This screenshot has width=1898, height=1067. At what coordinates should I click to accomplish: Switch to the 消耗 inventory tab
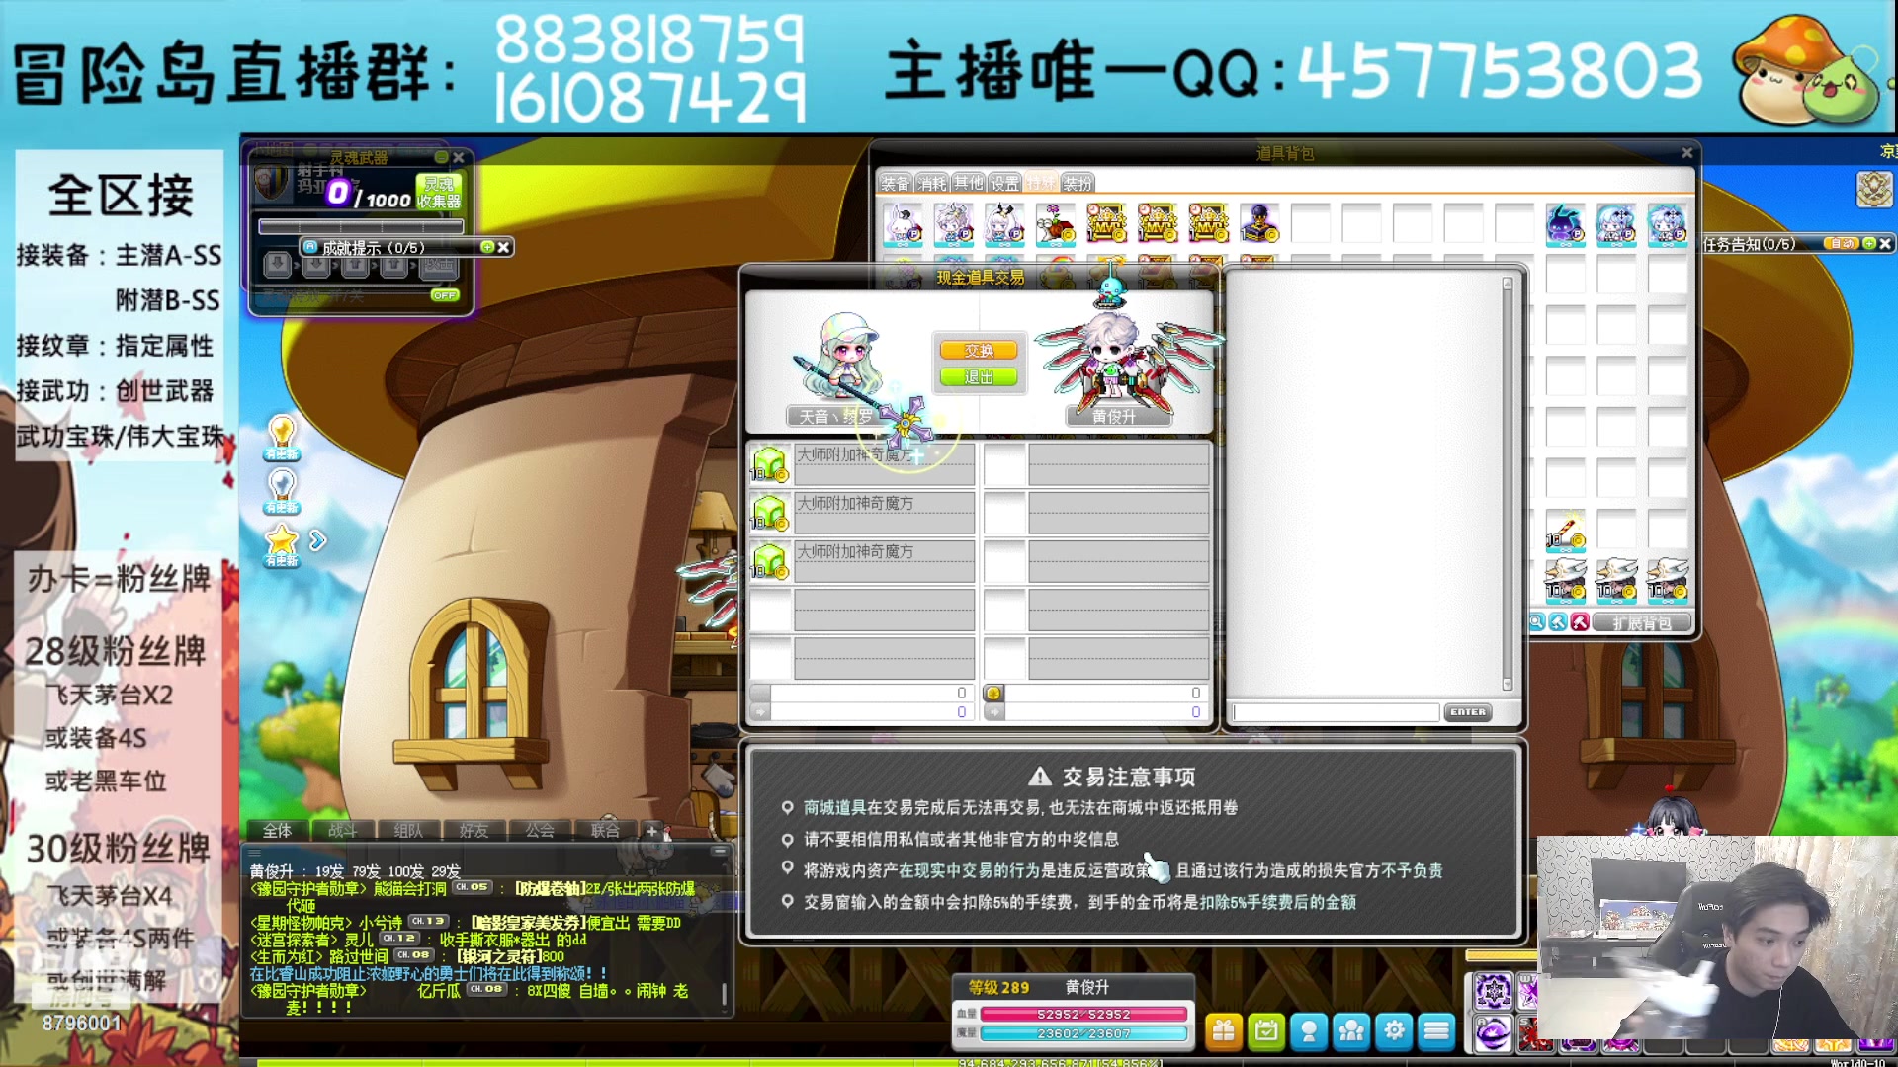pos(932,183)
